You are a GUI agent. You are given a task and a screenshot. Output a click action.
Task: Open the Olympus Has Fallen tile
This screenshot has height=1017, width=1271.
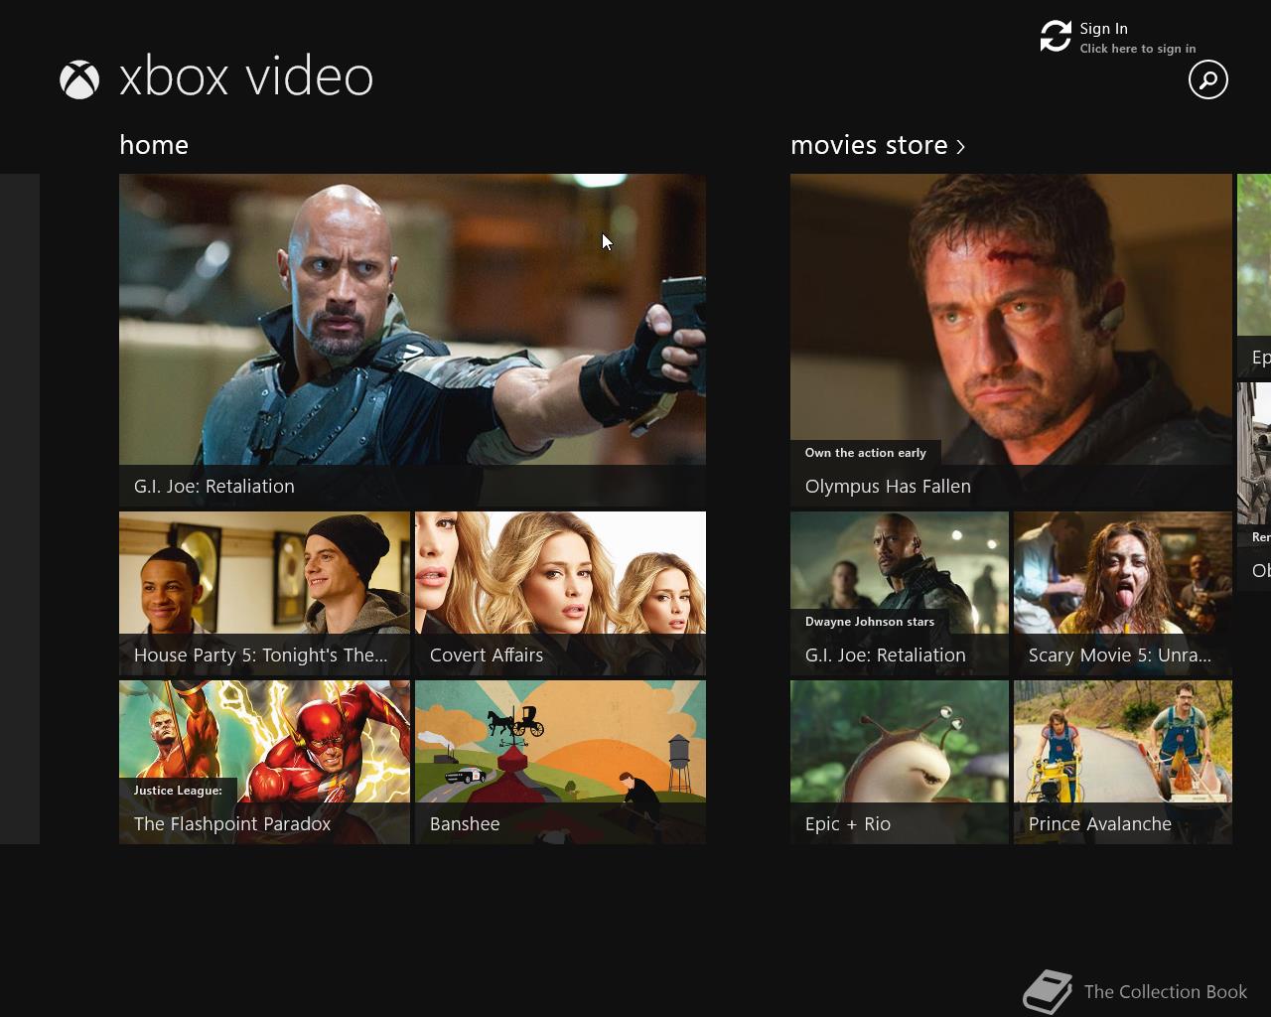tap(1011, 340)
